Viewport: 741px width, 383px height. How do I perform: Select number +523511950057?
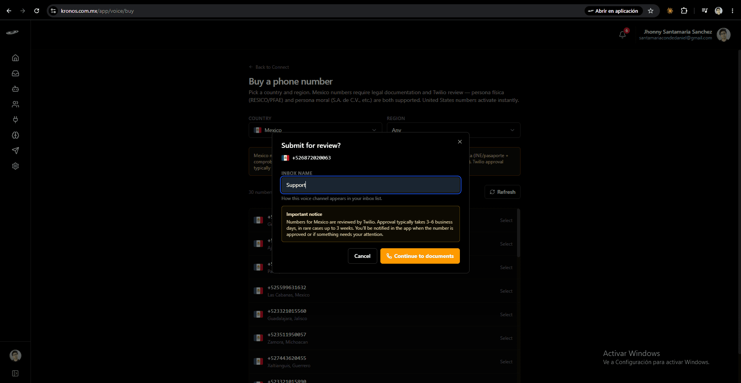pos(506,338)
